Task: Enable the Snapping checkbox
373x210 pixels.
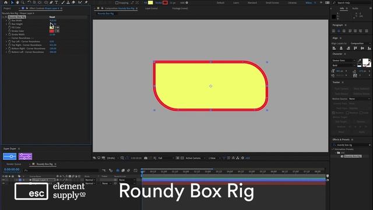Action: [117, 2]
